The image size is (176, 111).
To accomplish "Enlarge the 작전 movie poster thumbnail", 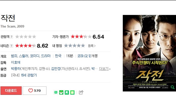I will click(149, 53).
